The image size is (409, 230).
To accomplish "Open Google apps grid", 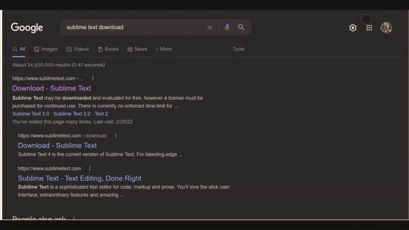I will pos(369,27).
